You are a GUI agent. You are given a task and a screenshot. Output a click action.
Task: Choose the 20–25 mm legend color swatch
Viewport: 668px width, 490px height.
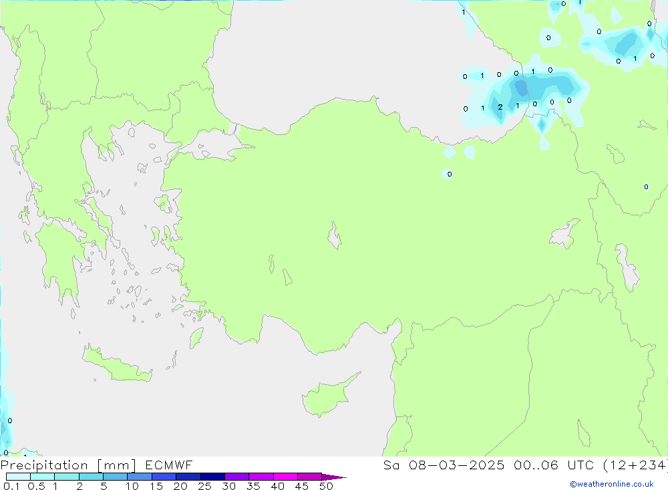[x=188, y=477]
